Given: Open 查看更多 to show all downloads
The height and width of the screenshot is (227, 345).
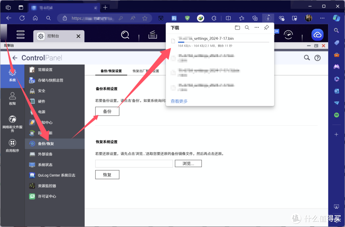Looking at the screenshot, I should (x=179, y=101).
